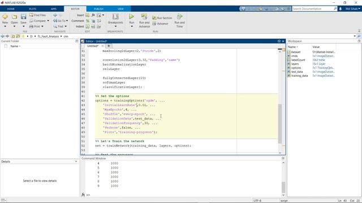The width and height of the screenshot is (362, 203).
Task: Open the Save dropdown arrow
Action: 23,27
